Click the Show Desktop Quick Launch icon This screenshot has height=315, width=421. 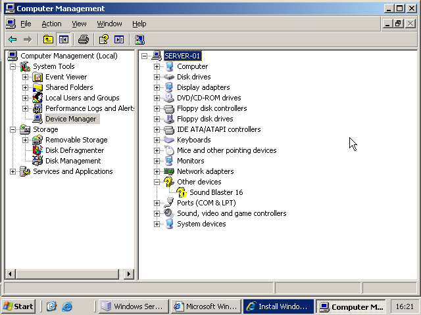[x=51, y=306]
